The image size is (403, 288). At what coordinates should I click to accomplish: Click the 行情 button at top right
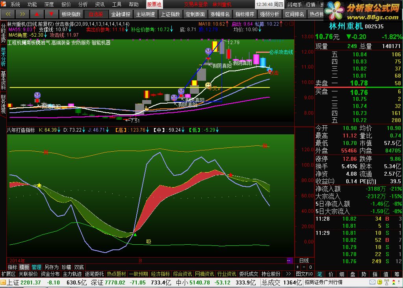coord(311,4)
